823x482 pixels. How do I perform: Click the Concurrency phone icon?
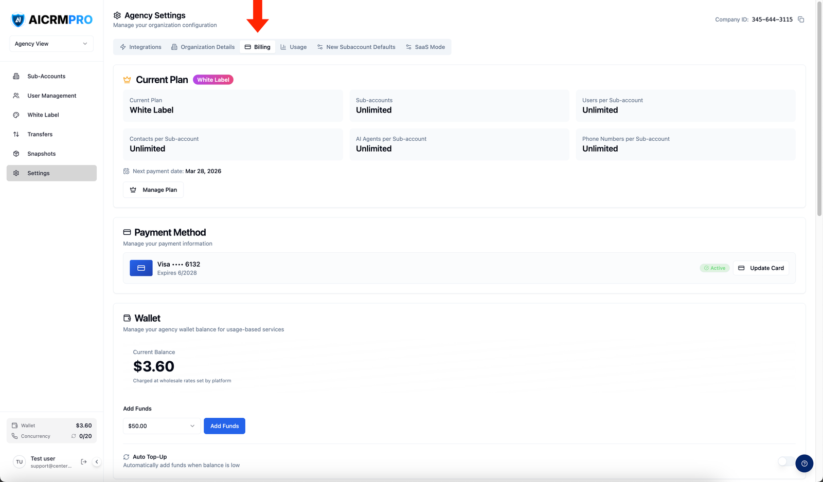coord(15,436)
